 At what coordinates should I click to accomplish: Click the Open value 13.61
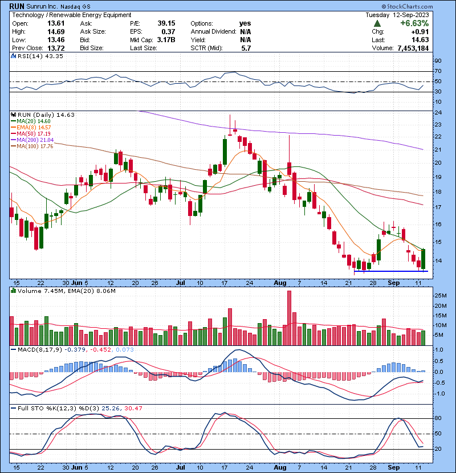click(x=56, y=23)
